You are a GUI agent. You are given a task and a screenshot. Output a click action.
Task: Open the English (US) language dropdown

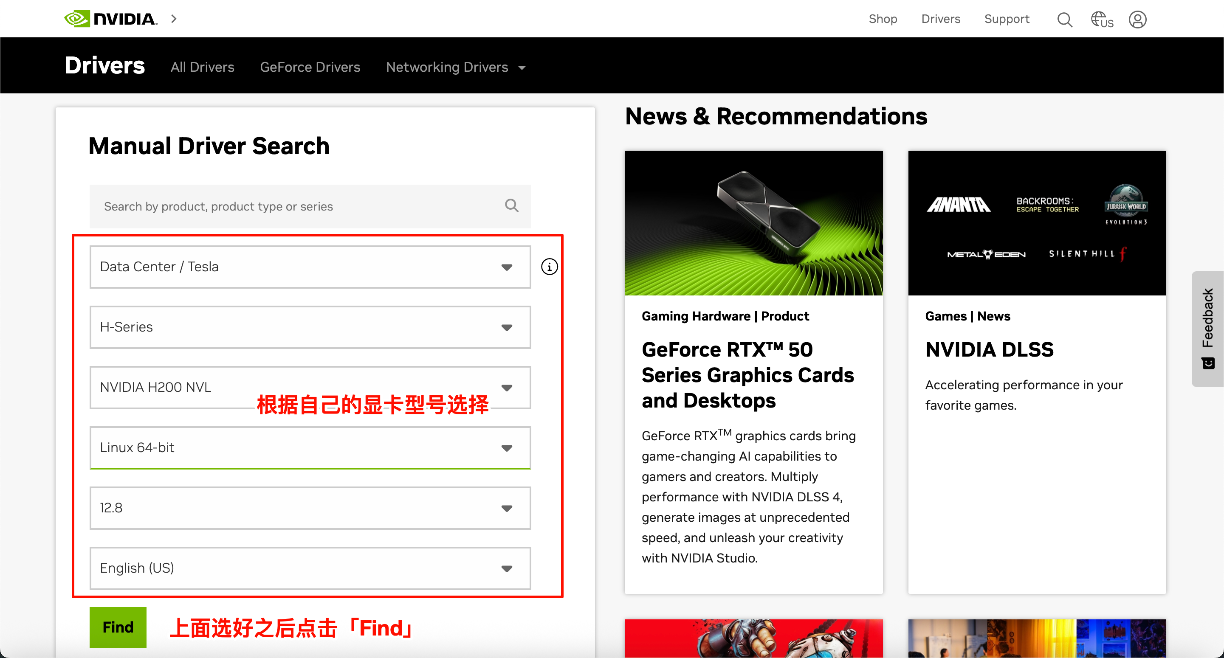point(310,568)
